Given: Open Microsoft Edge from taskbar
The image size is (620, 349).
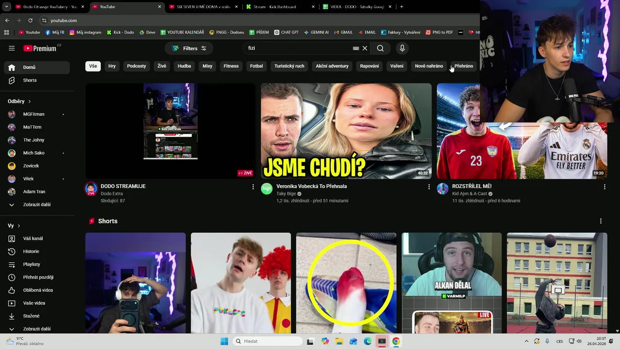Looking at the screenshot, I should coord(368,341).
